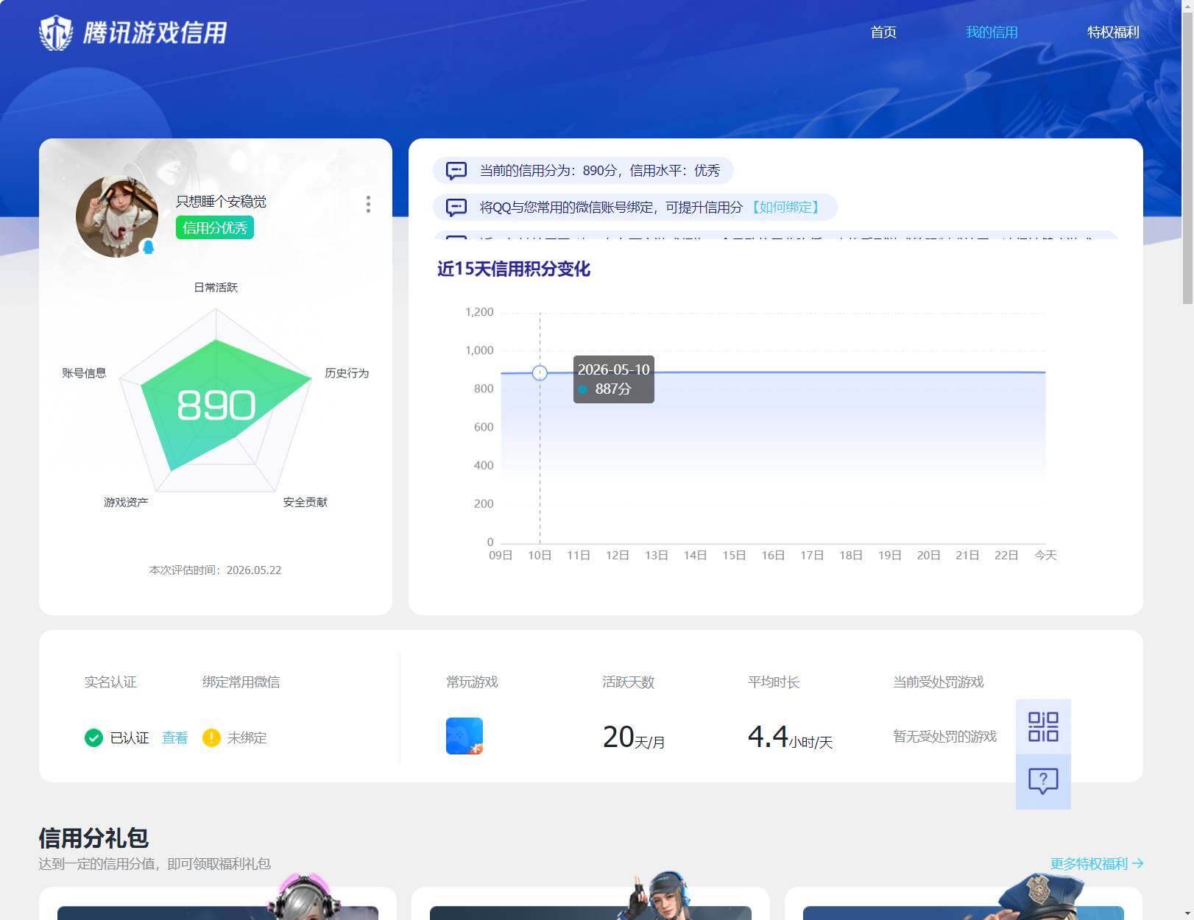Click 今天 on the chart x-axis
Viewport: 1194px width, 920px height.
click(1045, 555)
